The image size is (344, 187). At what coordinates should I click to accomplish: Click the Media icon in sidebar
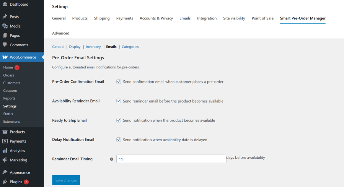coord(5,26)
